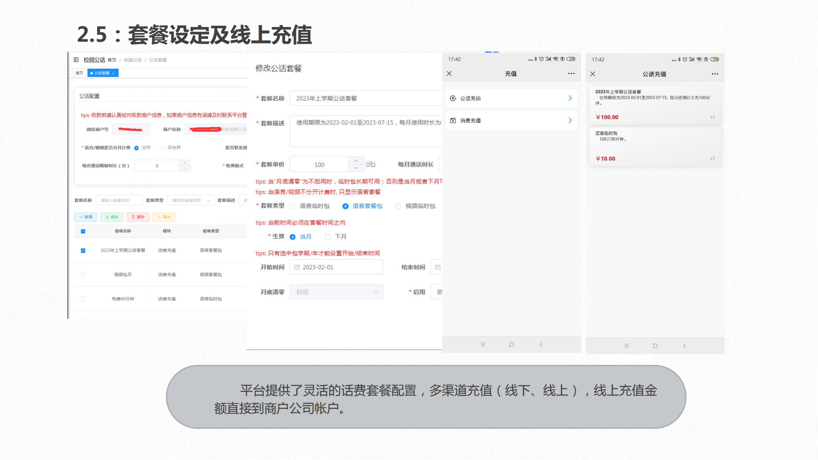The height and width of the screenshot is (460, 818).
Task: Choose 下月 for 生效
Action: (x=335, y=237)
